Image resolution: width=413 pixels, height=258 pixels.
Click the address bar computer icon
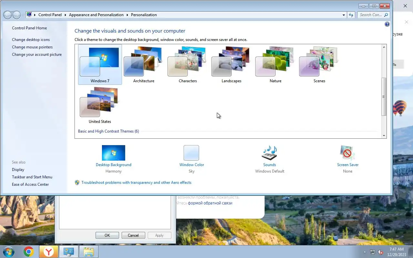29,15
